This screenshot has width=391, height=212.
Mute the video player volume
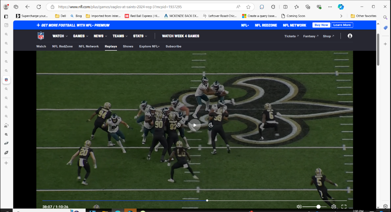point(299,207)
